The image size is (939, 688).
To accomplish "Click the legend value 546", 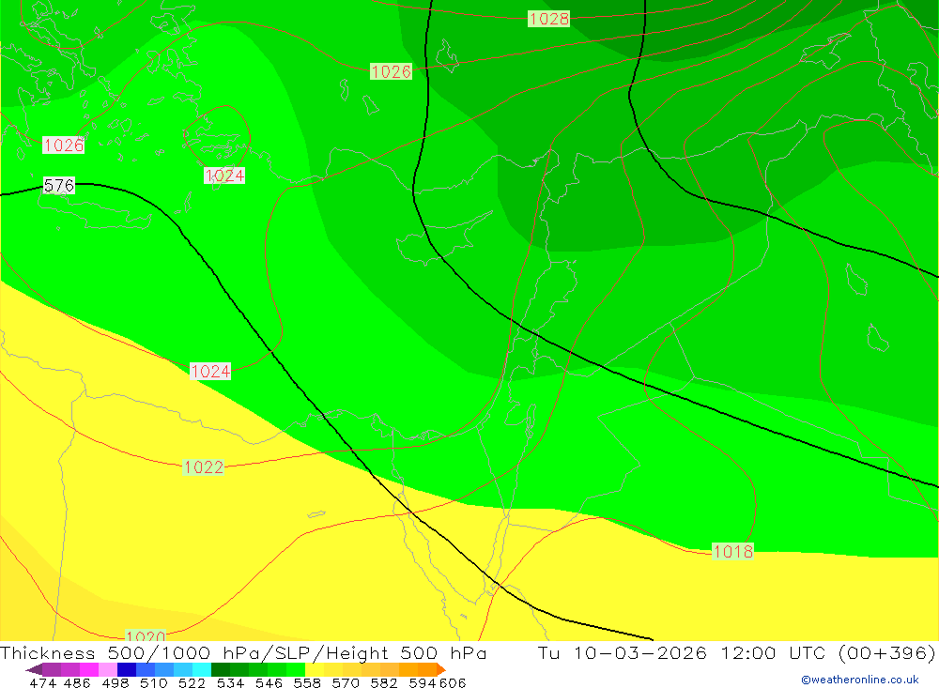I will (x=269, y=682).
